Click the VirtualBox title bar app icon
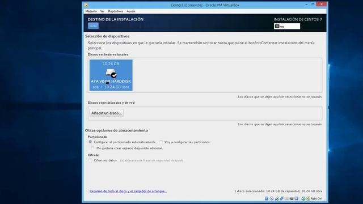The width and height of the screenshot is (363, 204). click(x=86, y=5)
